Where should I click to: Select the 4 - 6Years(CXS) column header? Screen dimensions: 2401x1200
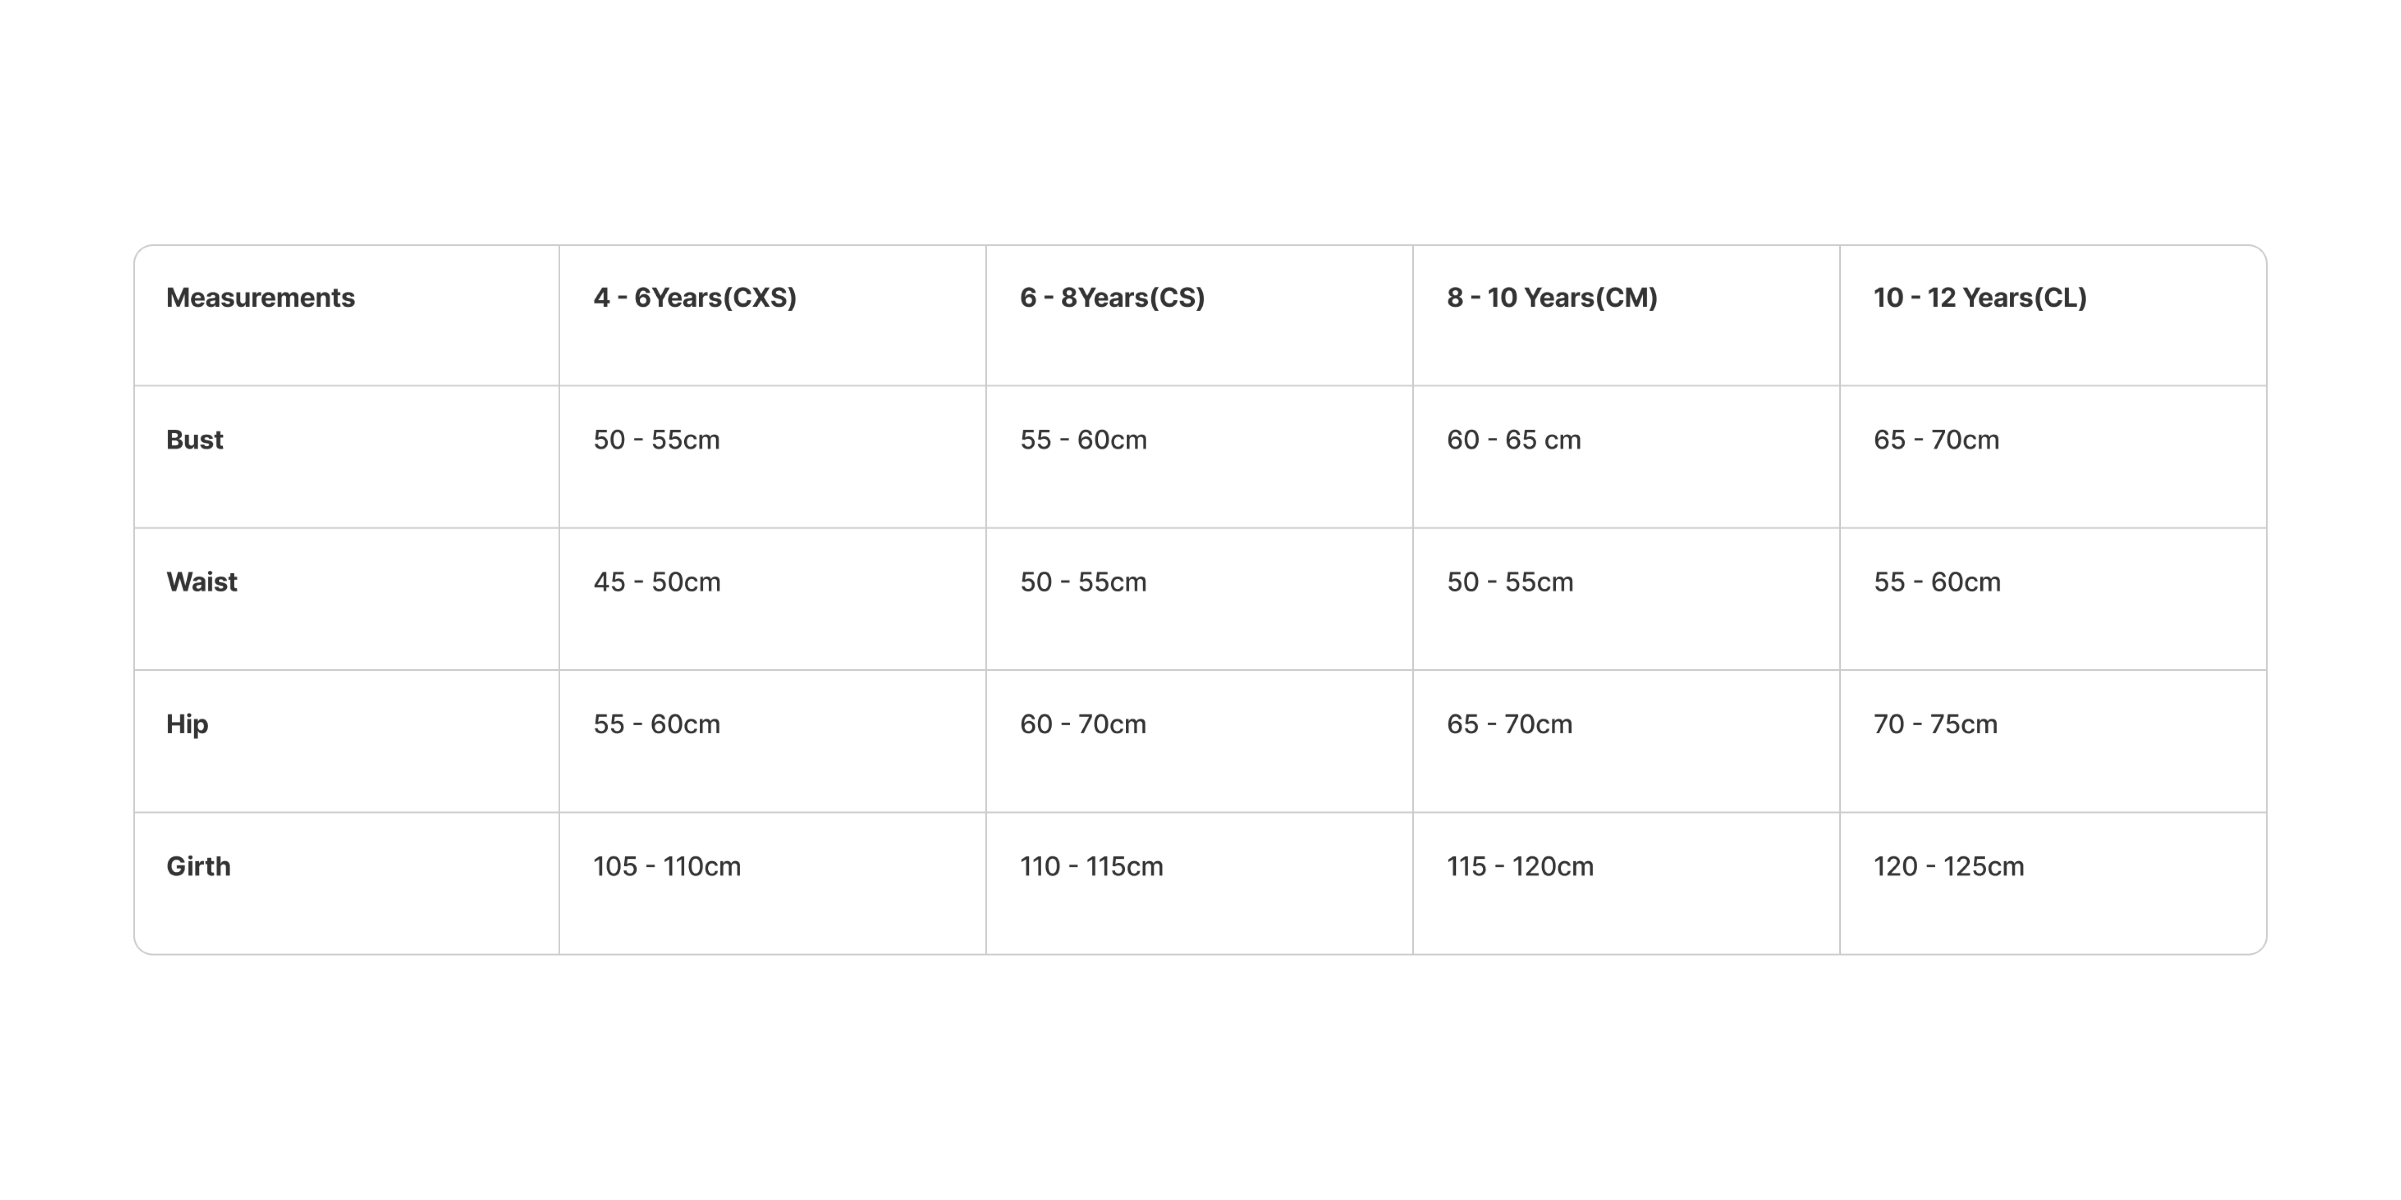[695, 298]
